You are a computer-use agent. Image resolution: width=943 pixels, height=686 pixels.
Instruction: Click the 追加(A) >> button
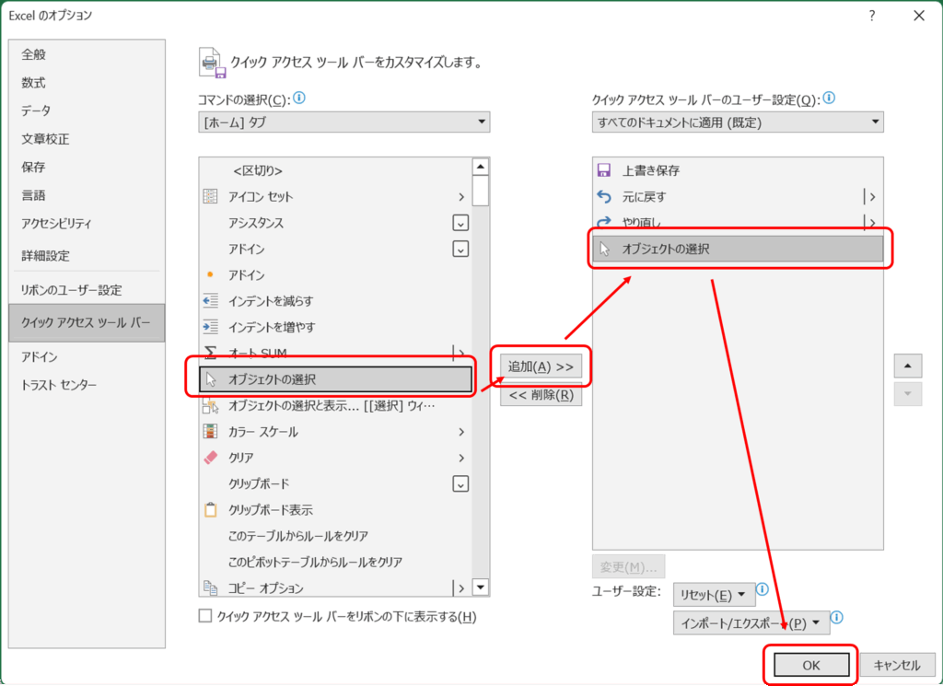541,366
